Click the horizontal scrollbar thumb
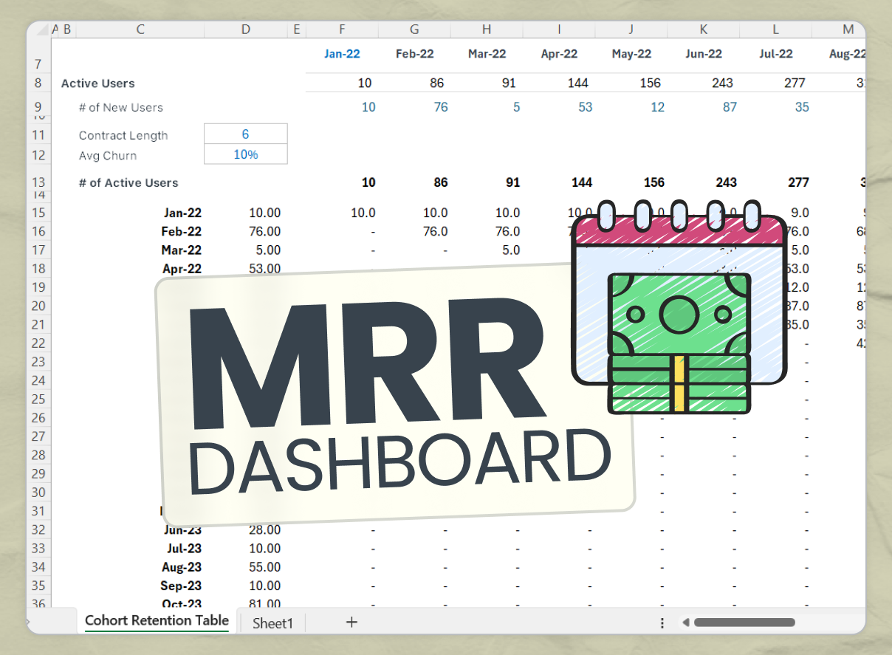 click(744, 623)
